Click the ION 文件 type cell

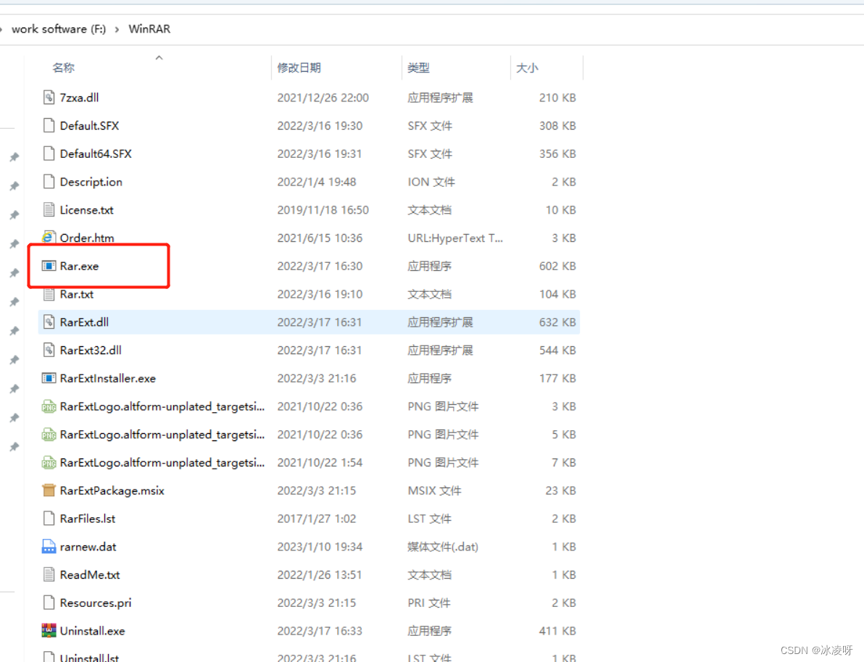pyautogui.click(x=431, y=182)
